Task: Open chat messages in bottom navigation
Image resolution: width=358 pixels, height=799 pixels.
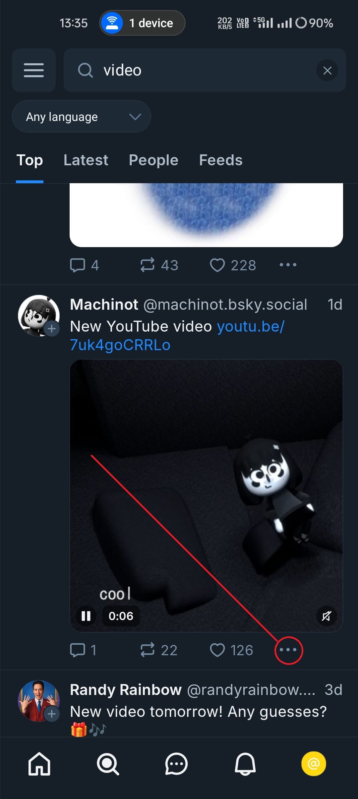Action: click(176, 764)
